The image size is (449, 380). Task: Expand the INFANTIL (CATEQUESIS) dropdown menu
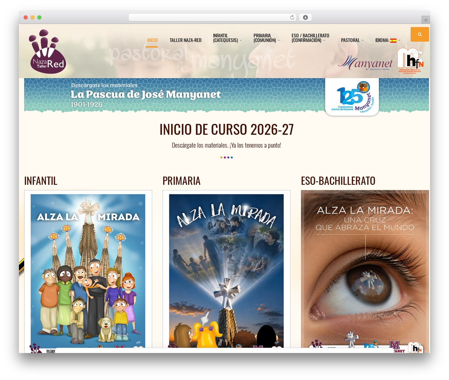tap(227, 38)
